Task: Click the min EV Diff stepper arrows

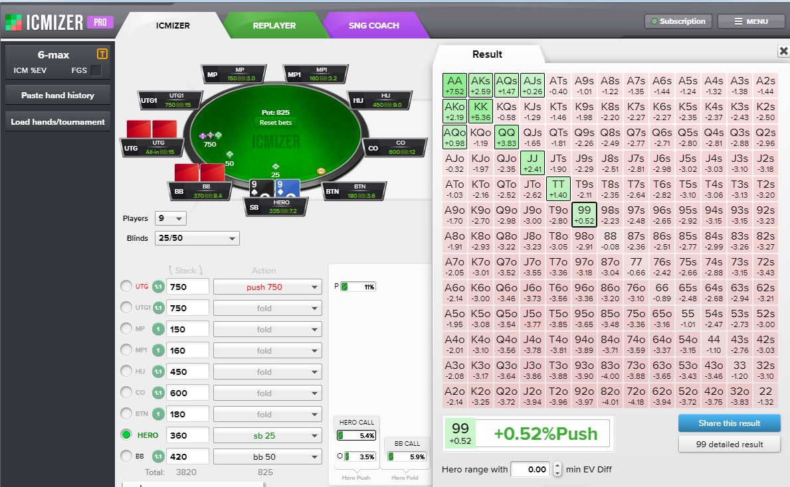Action: (557, 469)
